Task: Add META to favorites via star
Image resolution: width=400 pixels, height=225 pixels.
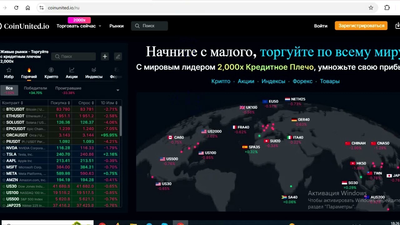Action: click(4, 173)
